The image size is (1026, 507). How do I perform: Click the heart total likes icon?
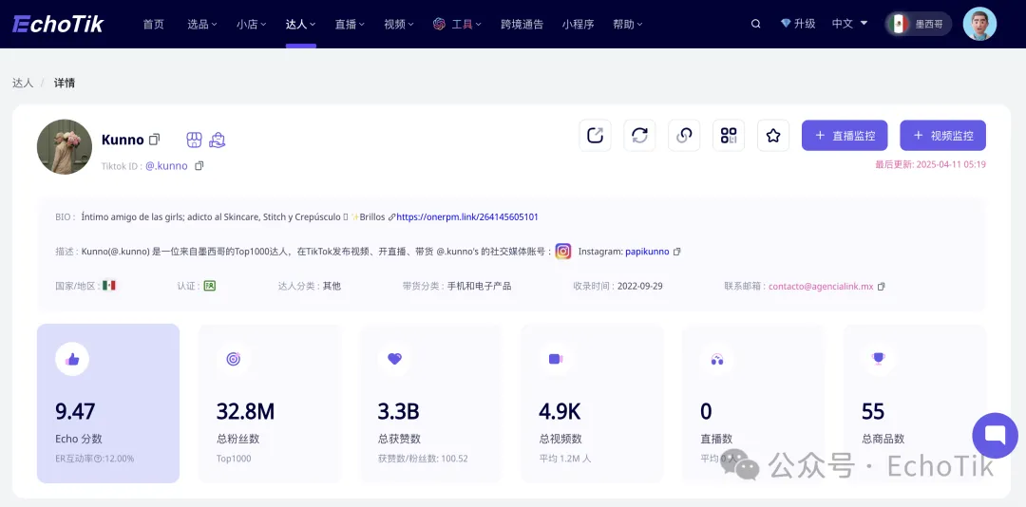394,359
